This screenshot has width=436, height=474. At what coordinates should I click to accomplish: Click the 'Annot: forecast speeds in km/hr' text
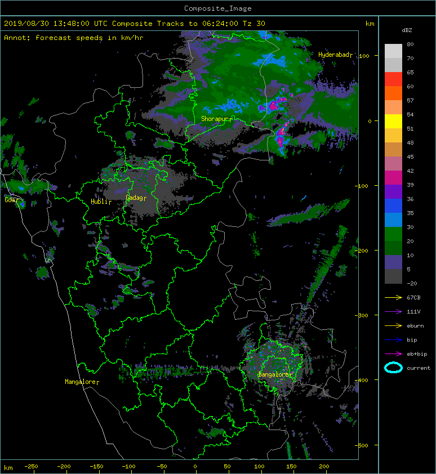point(74,38)
